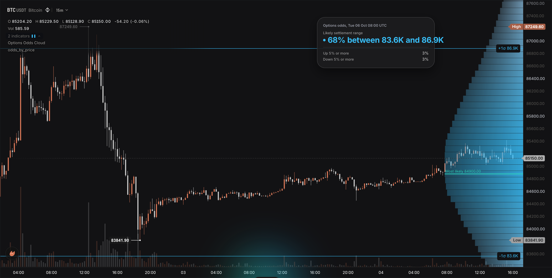
Task: Click the Down 5% or more row
Action: click(x=375, y=60)
